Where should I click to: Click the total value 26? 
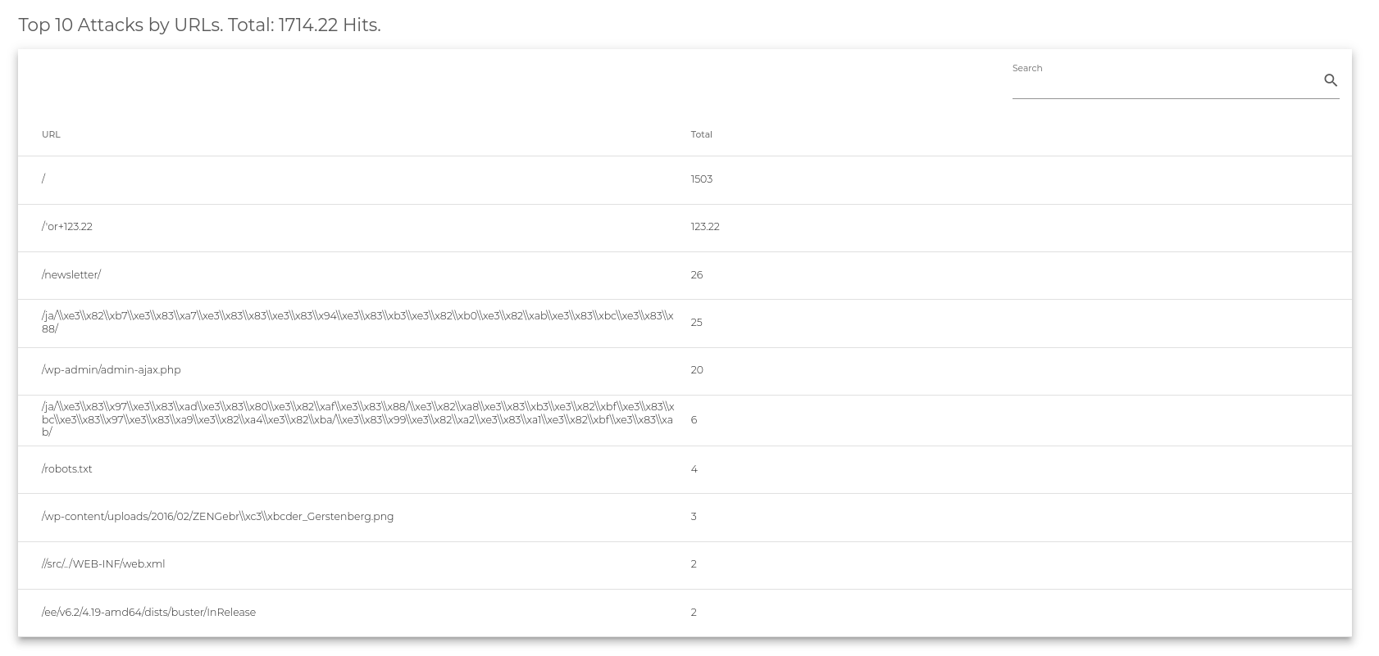point(696,275)
